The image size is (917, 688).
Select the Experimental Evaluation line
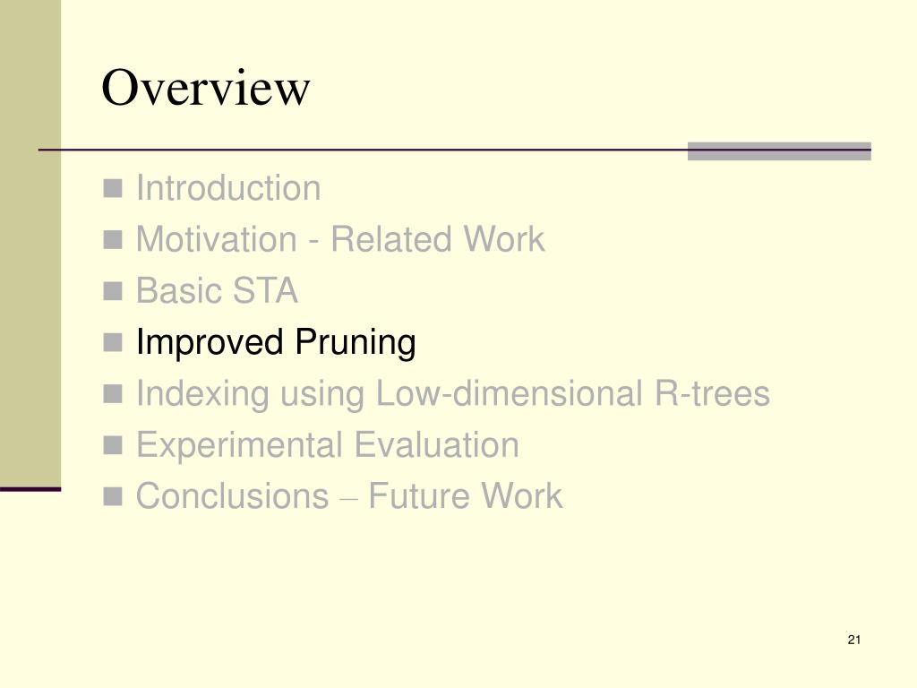coord(328,445)
